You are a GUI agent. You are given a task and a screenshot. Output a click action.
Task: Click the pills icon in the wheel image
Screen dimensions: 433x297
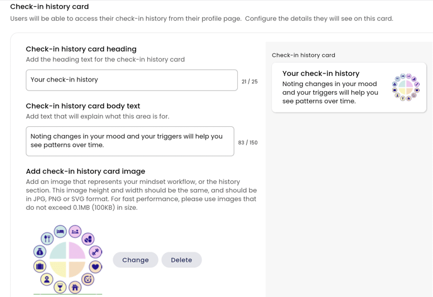point(88,239)
